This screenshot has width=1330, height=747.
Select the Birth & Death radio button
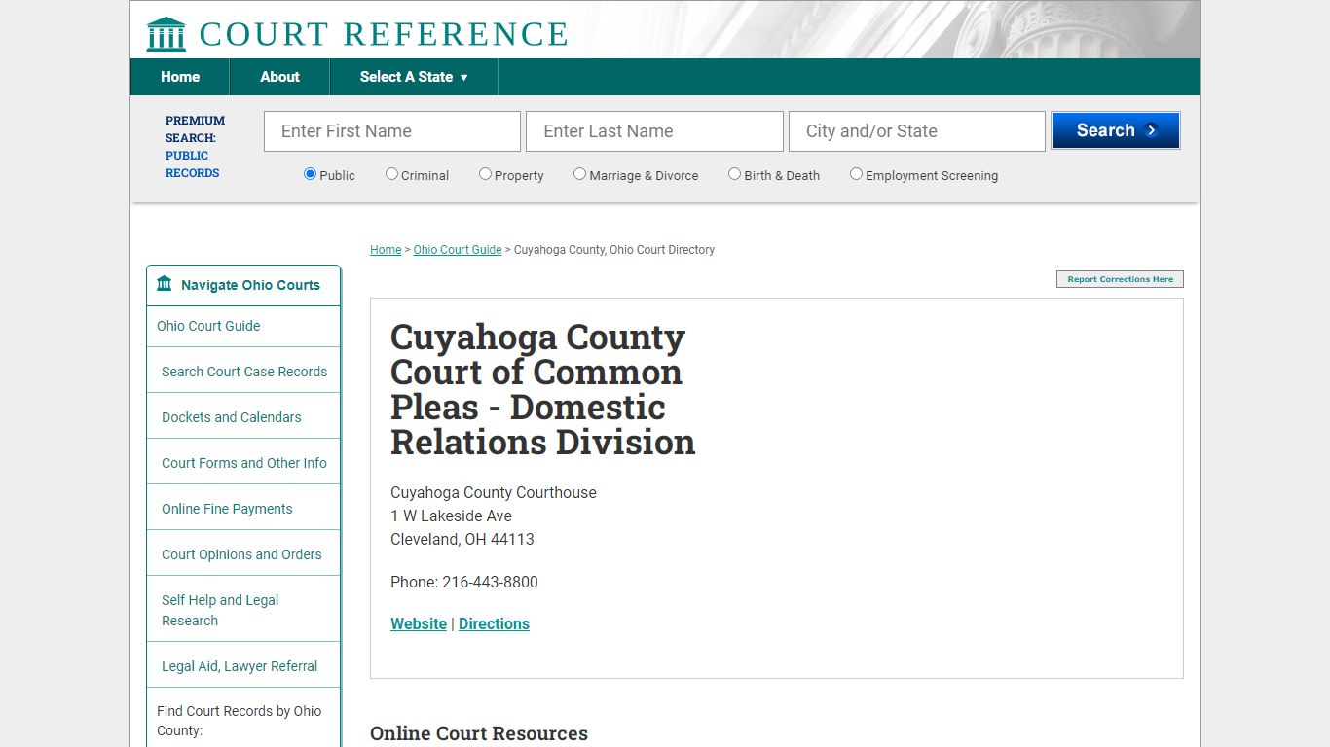pos(734,174)
